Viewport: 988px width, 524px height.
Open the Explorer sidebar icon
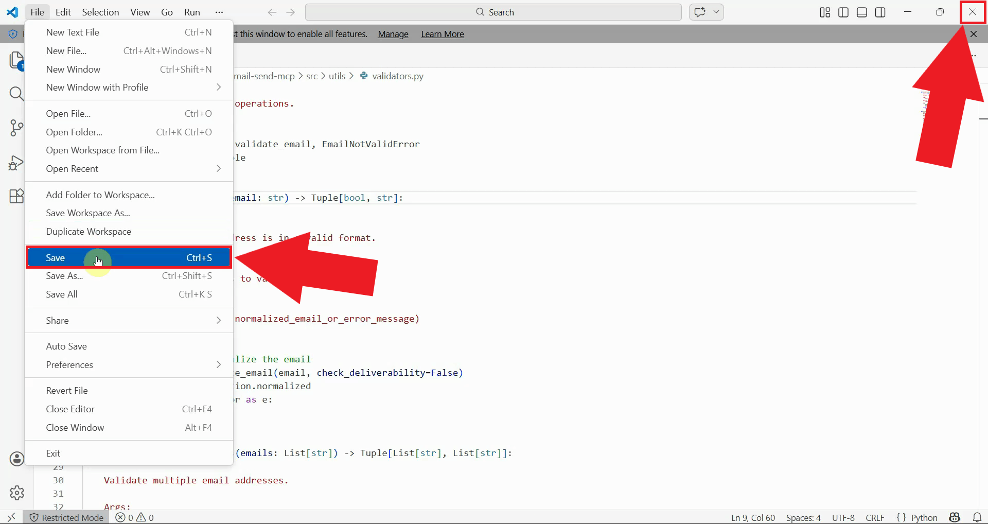[x=16, y=61]
